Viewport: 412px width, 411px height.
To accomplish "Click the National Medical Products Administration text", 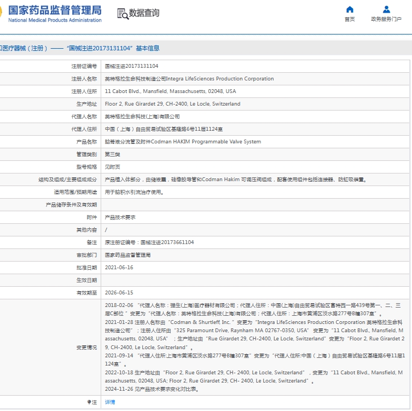I will point(55,20).
